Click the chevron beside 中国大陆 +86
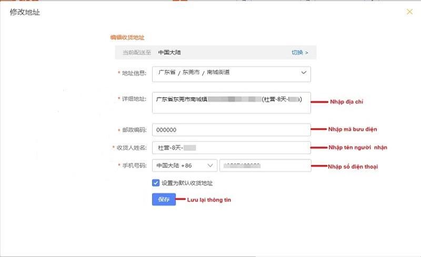 (210, 166)
